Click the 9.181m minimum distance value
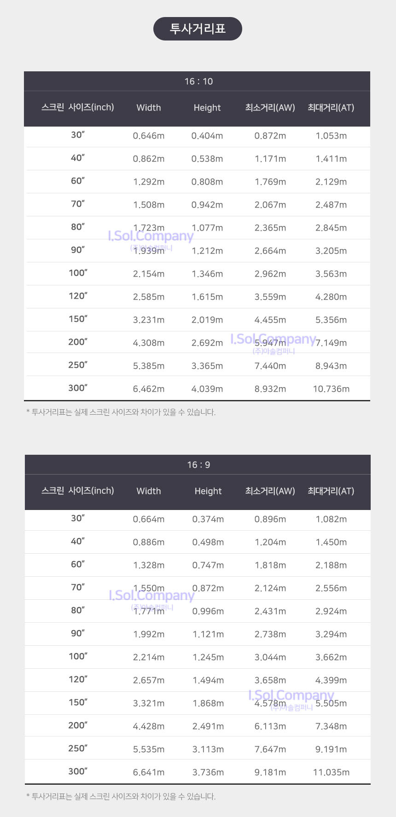 [270, 772]
